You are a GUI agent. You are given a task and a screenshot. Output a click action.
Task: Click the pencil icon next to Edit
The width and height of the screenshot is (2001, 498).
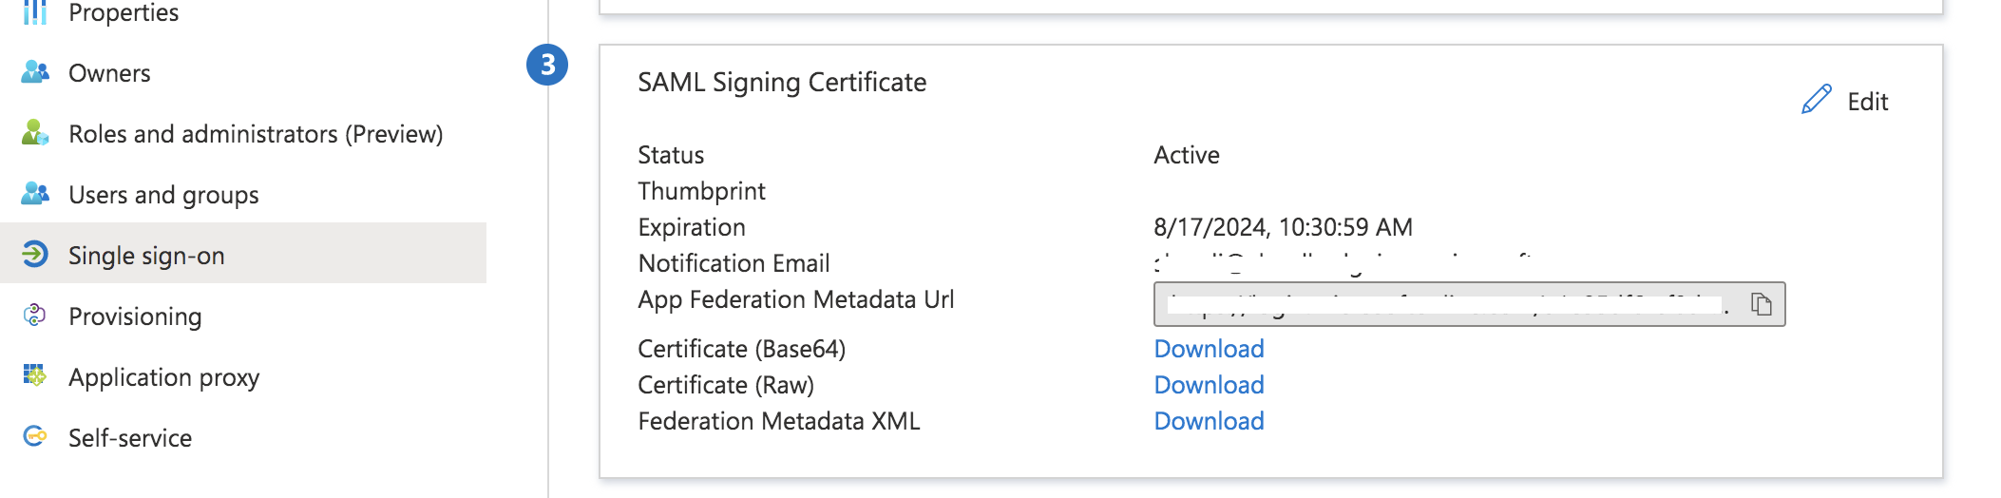pos(1817,100)
